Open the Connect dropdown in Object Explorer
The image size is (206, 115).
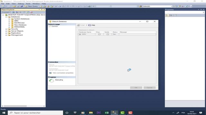pyautogui.click(x=6, y=12)
